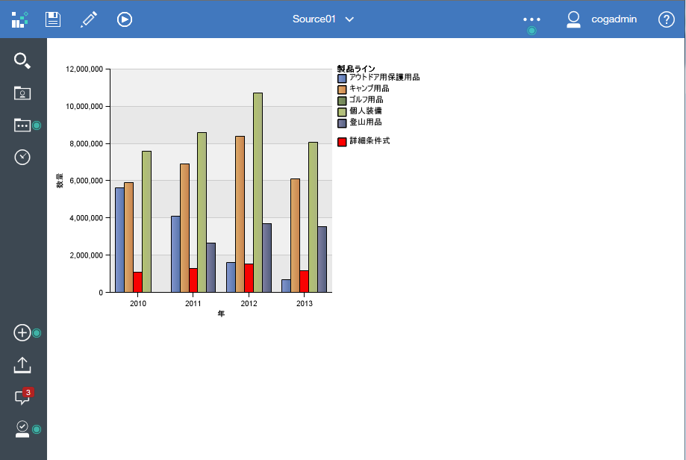Click the 8,000,000 y-axis value
Viewport: 686px width, 460px height.
(x=86, y=143)
